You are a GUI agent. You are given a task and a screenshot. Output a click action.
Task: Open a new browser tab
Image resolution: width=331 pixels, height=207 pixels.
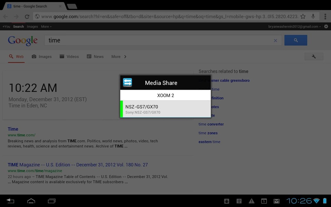[72, 6]
